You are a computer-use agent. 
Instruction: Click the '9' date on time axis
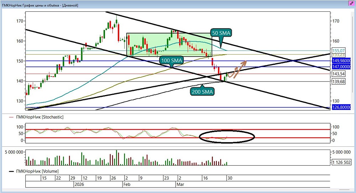tap(141, 178)
